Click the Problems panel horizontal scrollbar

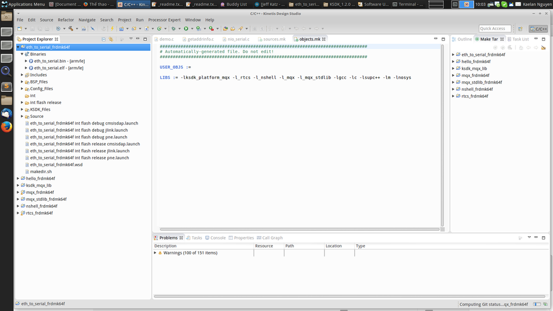[349, 296]
